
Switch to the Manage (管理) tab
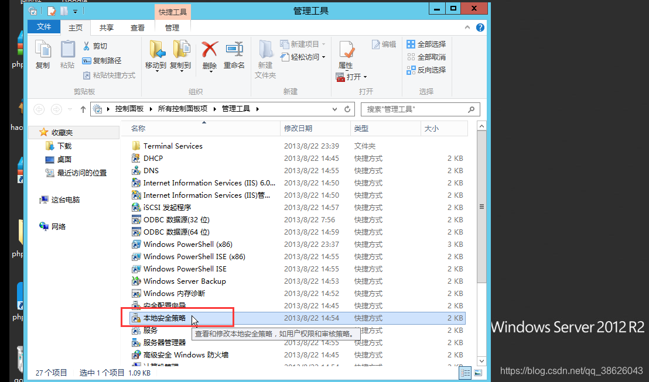point(172,27)
